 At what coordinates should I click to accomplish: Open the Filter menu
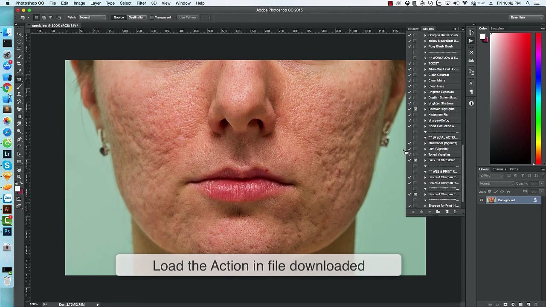point(141,3)
